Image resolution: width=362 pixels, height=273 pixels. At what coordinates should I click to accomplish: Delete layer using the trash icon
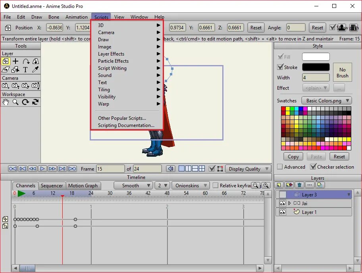(x=299, y=185)
